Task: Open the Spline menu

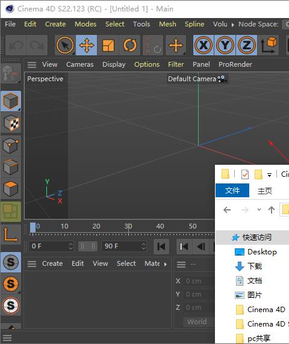Action: (194, 24)
